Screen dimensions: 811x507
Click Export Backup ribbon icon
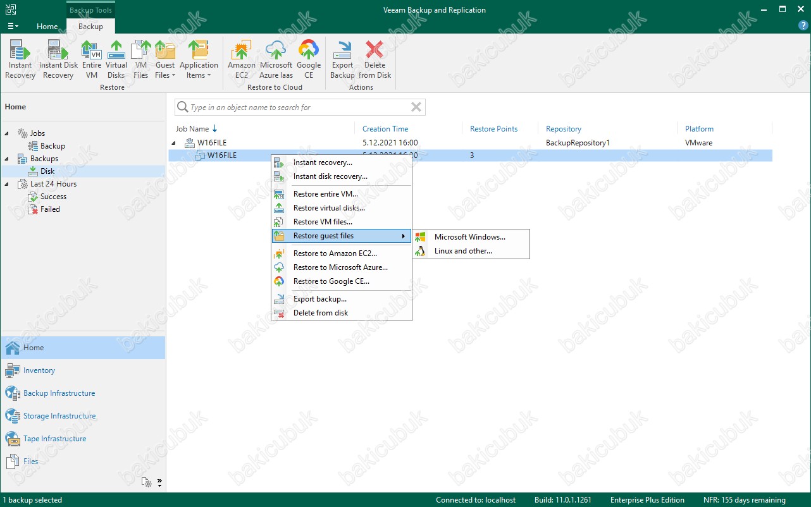tap(342, 59)
